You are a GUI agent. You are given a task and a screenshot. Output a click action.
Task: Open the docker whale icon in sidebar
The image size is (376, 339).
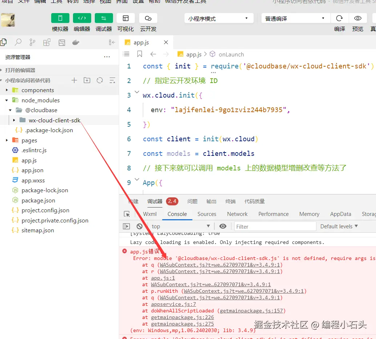click(76, 43)
